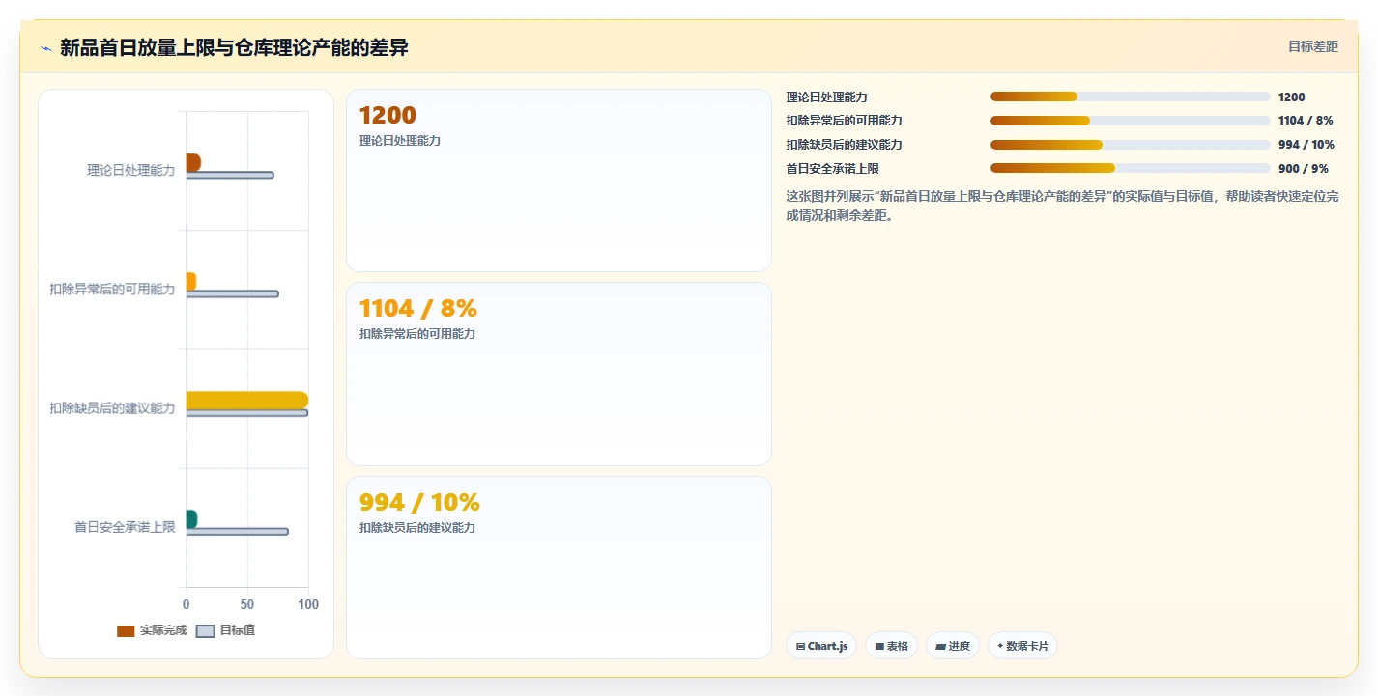Click the progress value 1200
Viewport: 1378px width, 696px height.
[x=1292, y=97]
